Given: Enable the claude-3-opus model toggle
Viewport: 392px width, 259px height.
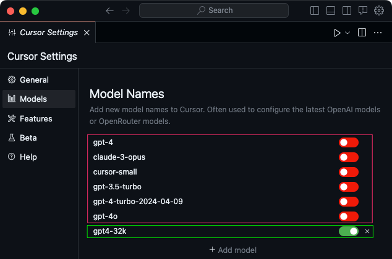Looking at the screenshot, I should pos(349,157).
